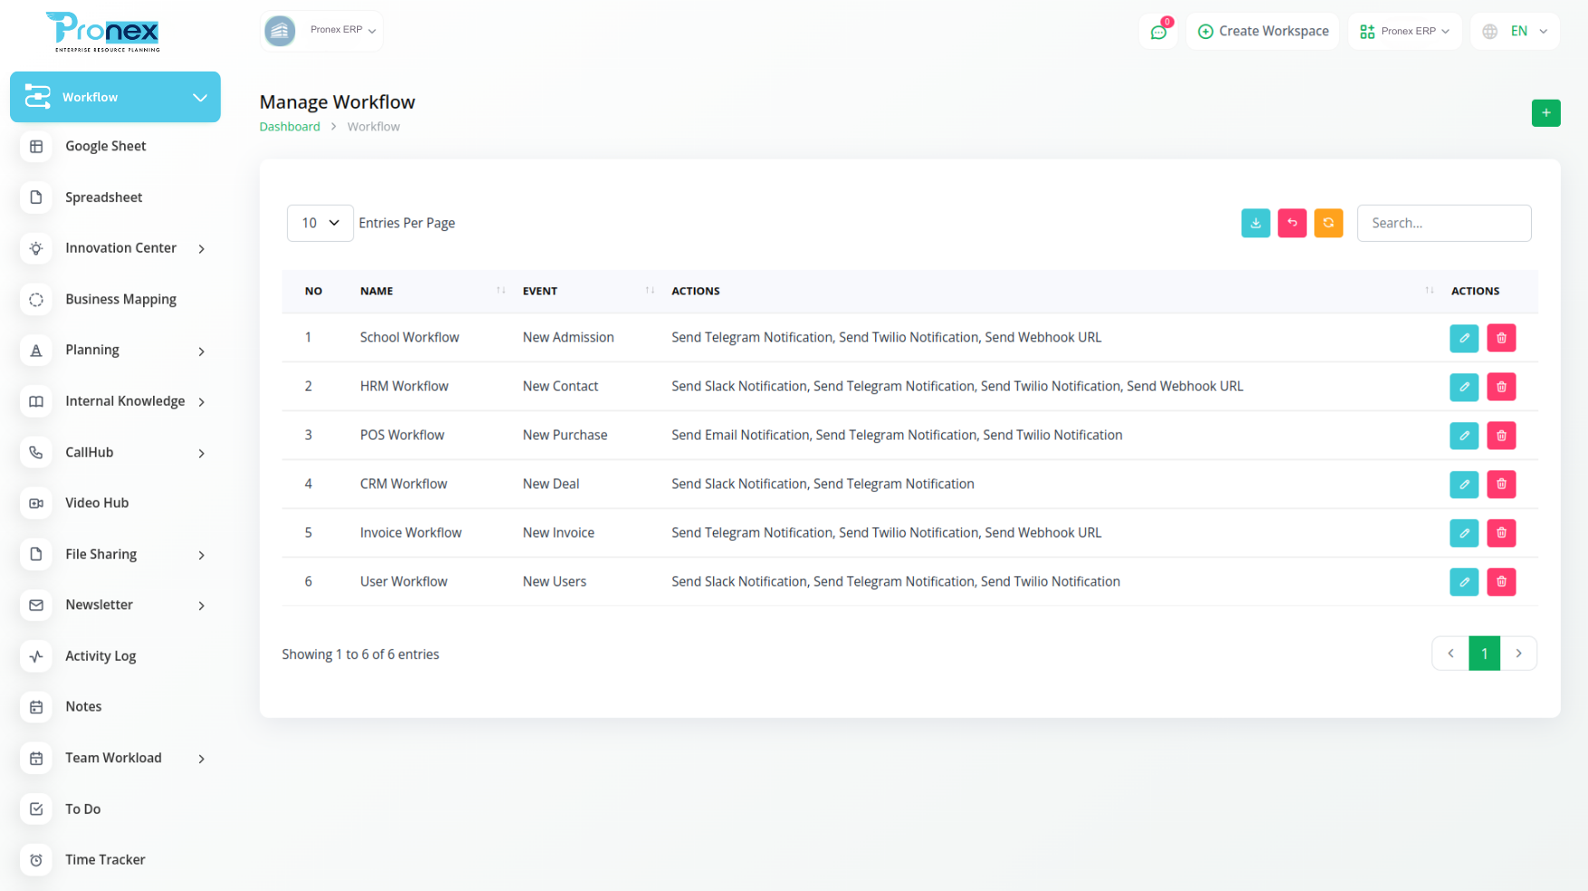The height and width of the screenshot is (891, 1588).
Task: Click the Time Tracker clock icon
Action: click(x=36, y=860)
